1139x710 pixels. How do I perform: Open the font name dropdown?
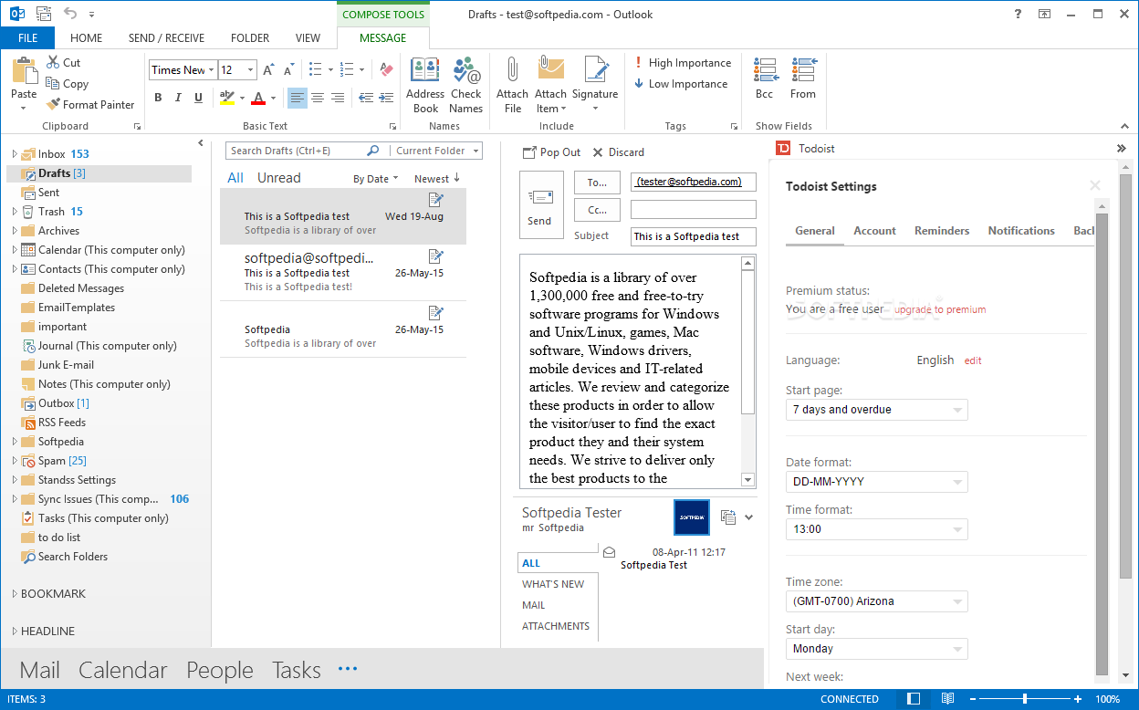(212, 69)
